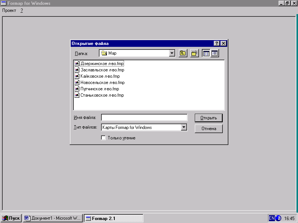
Task: Switch to Документ1 - Microsoft Word taskbar button
Action: pos(53,218)
